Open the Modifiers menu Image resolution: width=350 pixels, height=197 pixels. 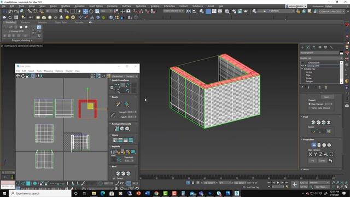[x=66, y=6]
